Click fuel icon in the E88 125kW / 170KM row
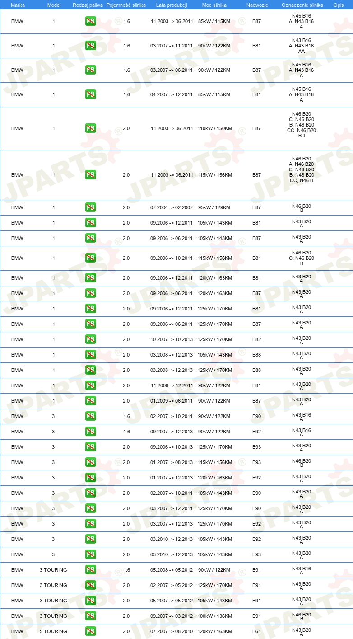 (90, 370)
